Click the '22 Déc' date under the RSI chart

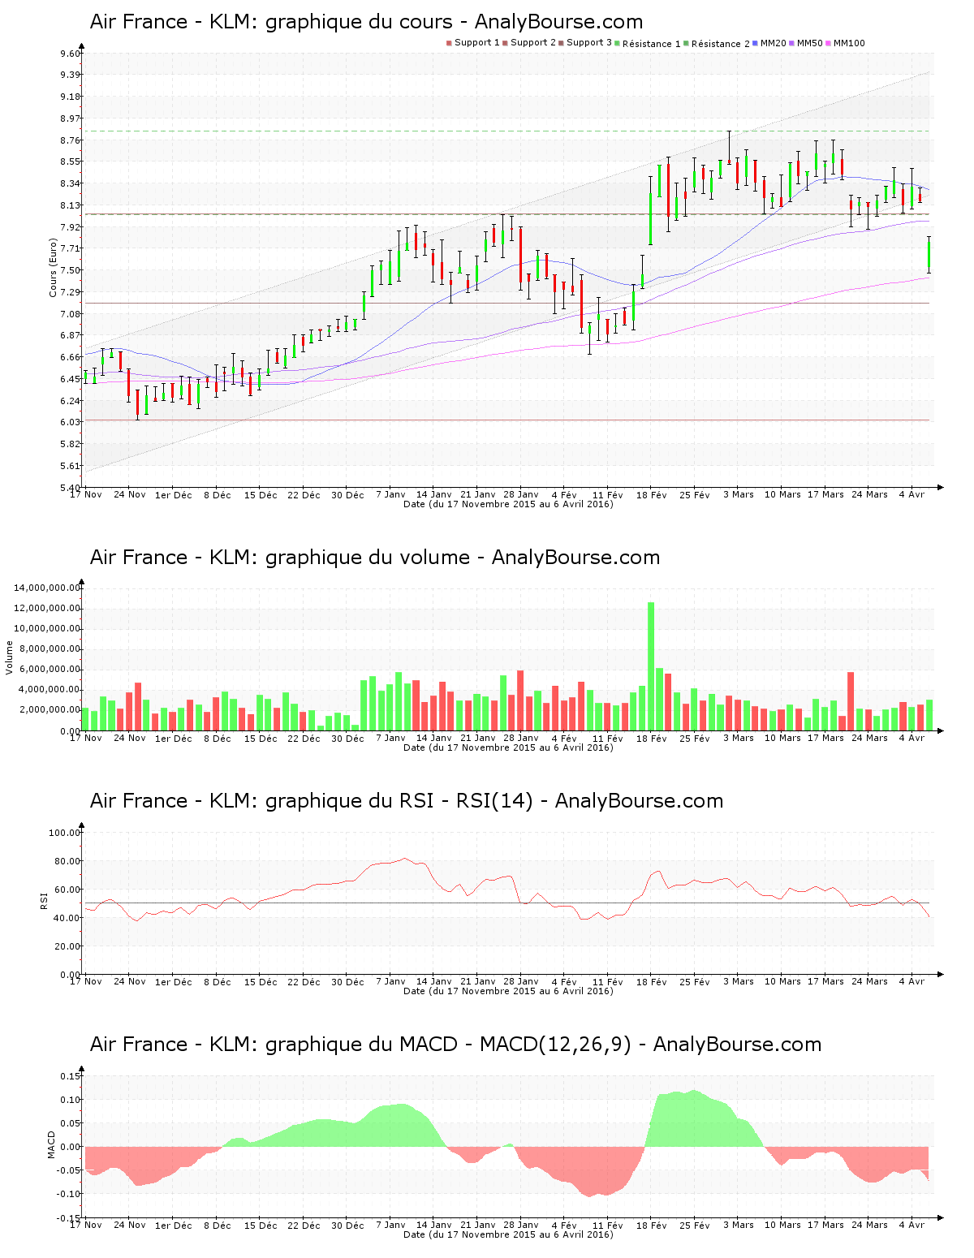pos(304,982)
